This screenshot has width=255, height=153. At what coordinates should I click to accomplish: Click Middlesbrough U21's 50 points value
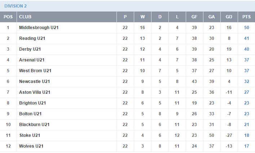[246, 28]
